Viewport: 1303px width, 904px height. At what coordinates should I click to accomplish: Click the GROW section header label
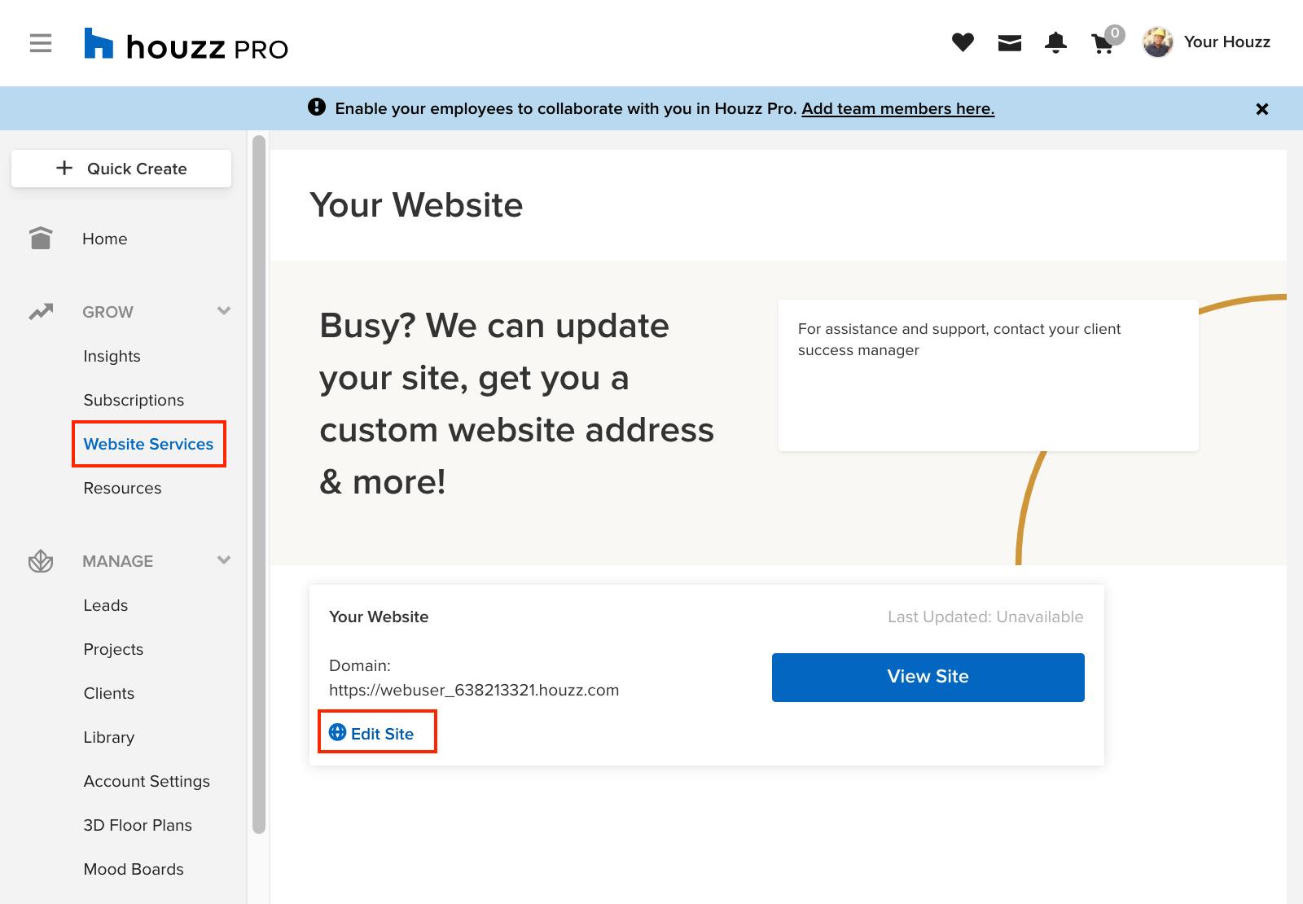click(107, 312)
